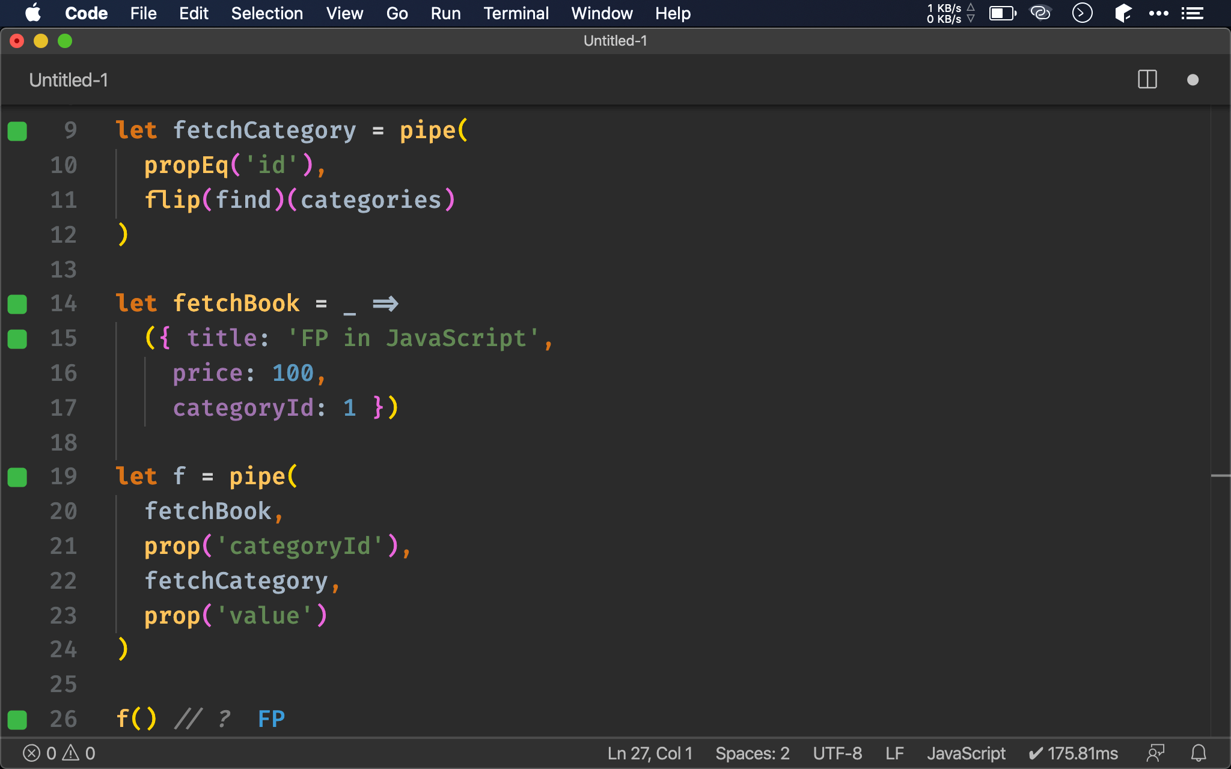
Task: Split the editor to the right
Action: tap(1147, 79)
